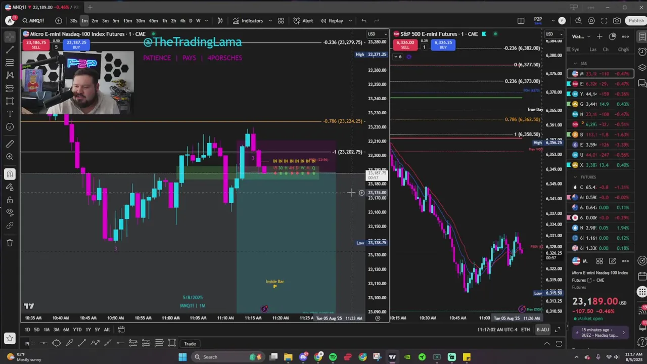
Task: Enter fullscreen mode
Action: pyautogui.click(x=604, y=21)
